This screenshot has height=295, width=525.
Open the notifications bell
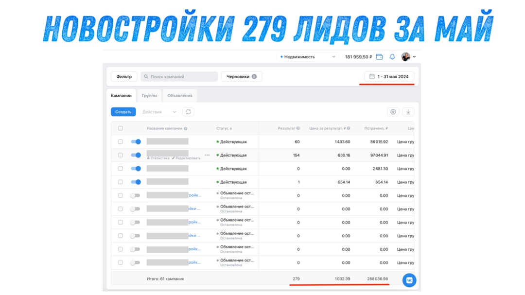392,57
